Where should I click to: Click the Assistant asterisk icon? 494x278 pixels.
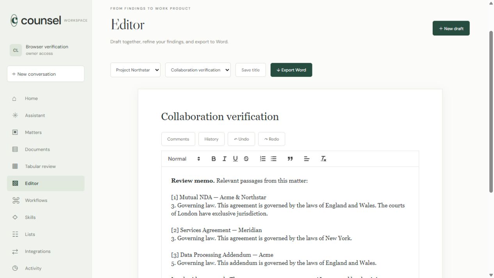click(x=15, y=115)
